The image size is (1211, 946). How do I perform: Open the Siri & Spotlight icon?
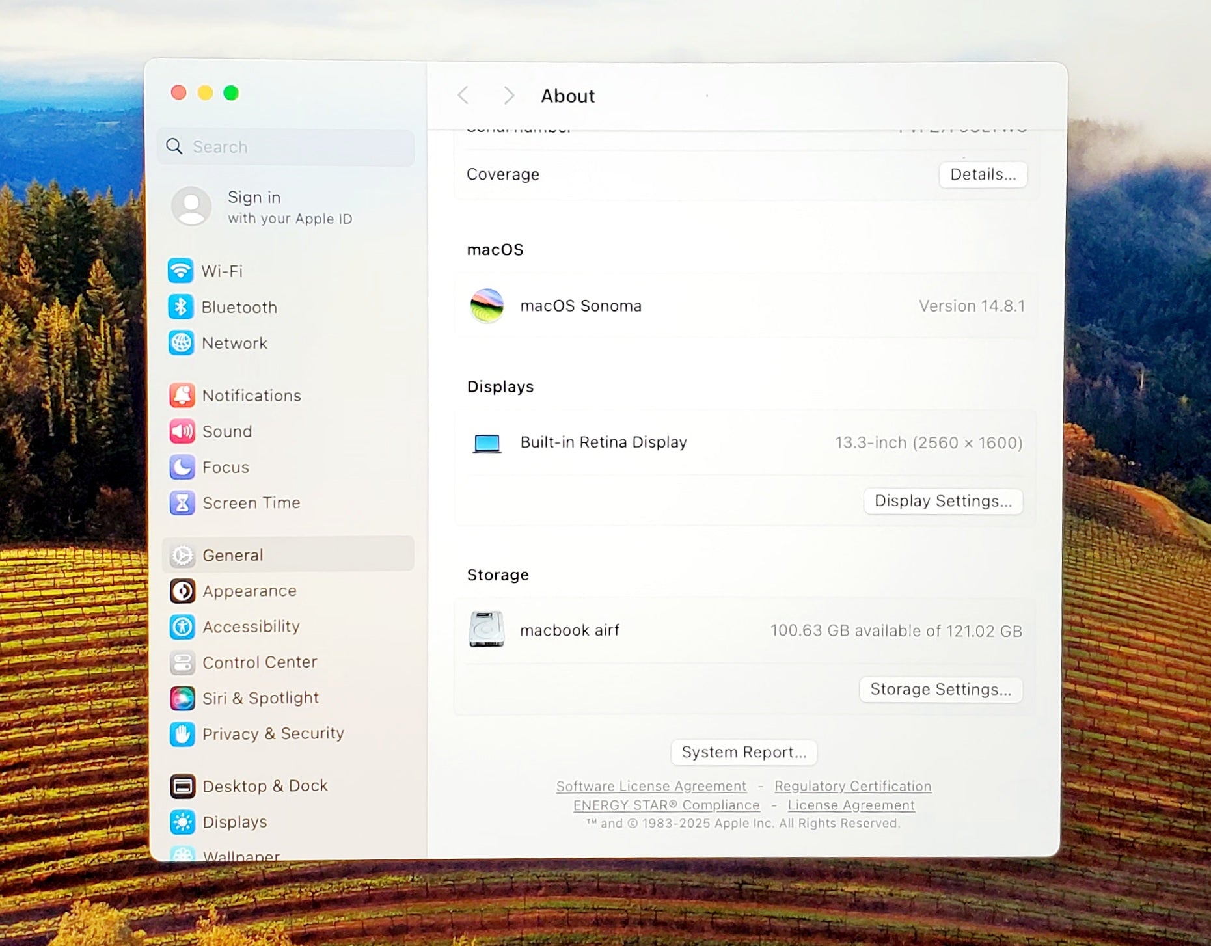click(x=182, y=698)
